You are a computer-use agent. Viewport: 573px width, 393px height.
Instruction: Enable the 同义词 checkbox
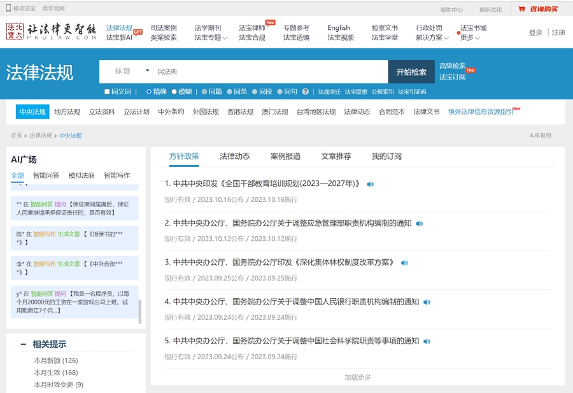[107, 92]
